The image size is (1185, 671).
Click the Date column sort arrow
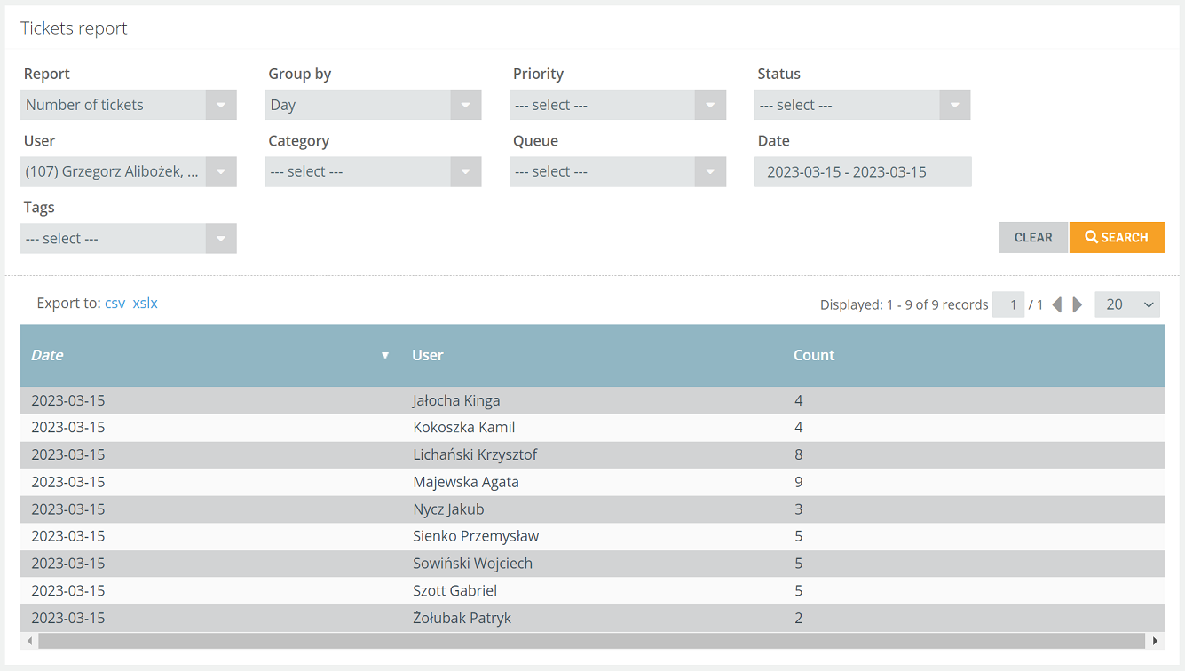click(385, 355)
